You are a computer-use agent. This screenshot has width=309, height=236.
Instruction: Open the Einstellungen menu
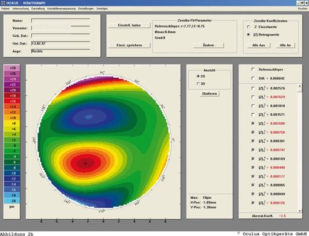86,8
